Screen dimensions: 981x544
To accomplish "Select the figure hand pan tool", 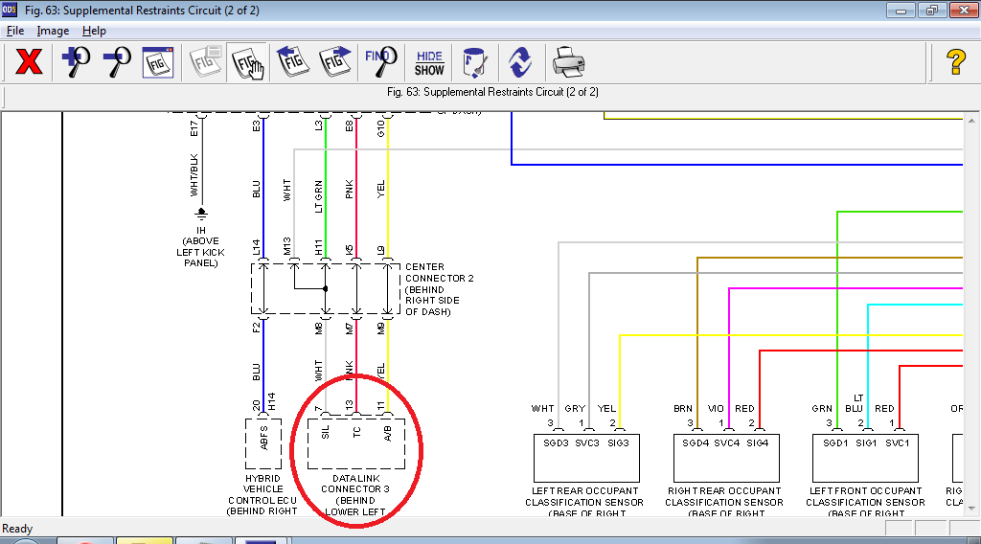I will coord(247,63).
